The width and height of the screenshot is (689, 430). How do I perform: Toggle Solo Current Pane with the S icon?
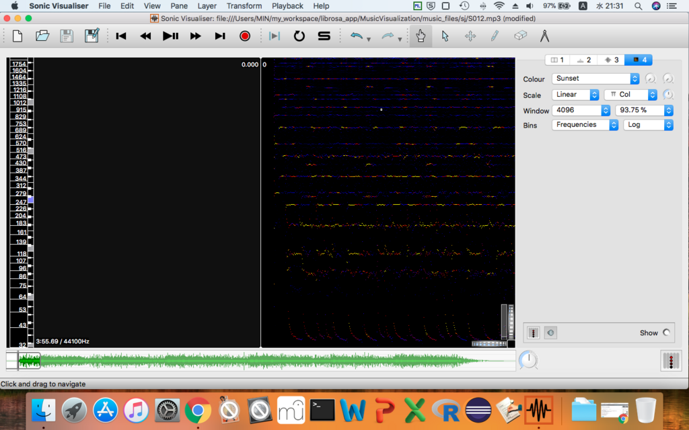(324, 36)
